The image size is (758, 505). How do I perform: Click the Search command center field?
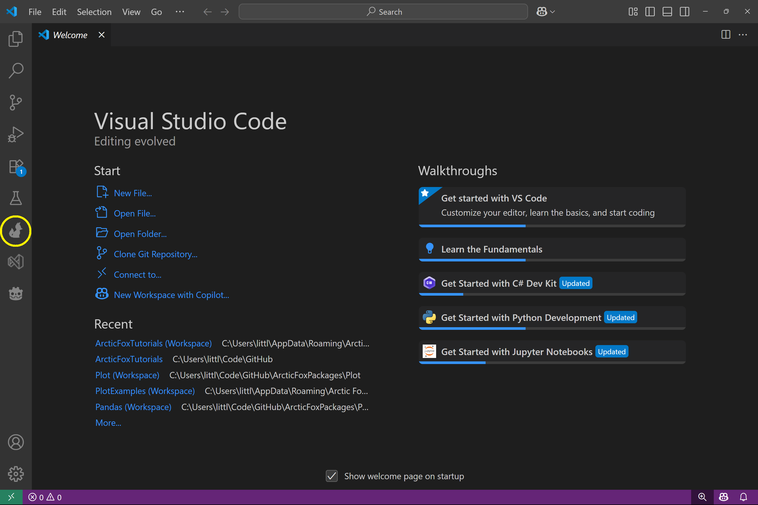383,12
